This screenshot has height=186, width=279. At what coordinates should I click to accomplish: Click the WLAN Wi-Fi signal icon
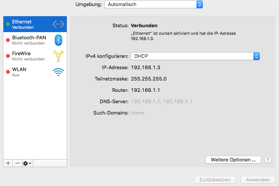58,72
